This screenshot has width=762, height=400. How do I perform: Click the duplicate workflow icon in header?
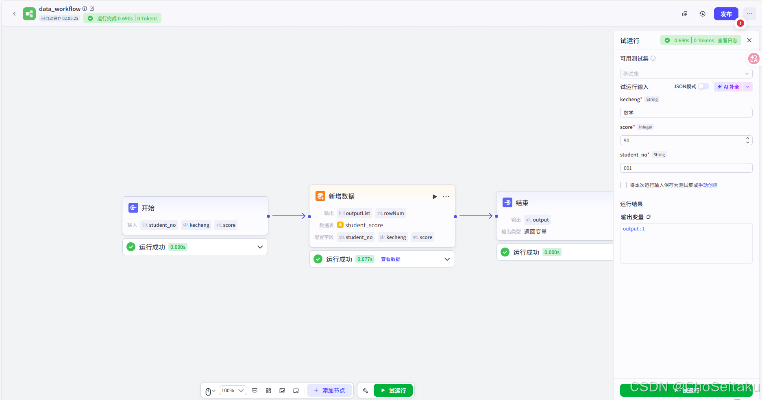tap(685, 14)
